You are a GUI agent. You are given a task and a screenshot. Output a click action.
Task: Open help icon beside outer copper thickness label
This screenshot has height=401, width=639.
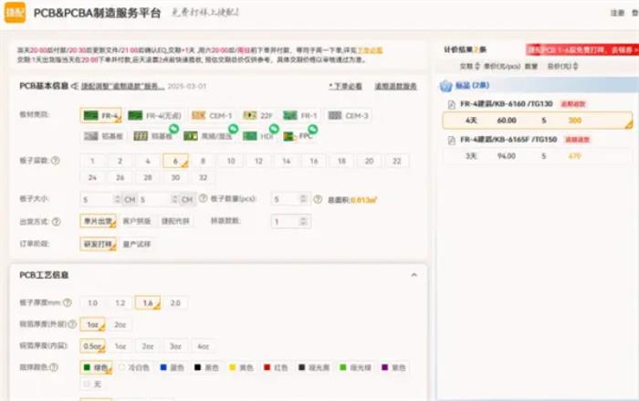click(72, 324)
